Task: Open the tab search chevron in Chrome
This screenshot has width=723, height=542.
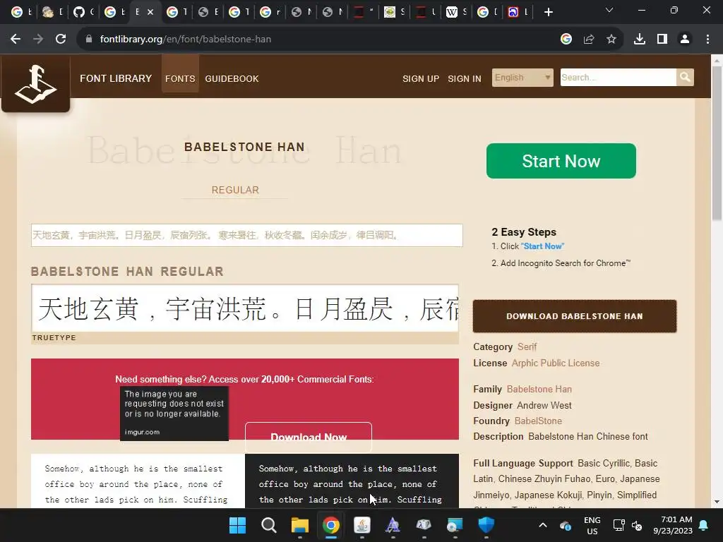Action: tap(609, 10)
